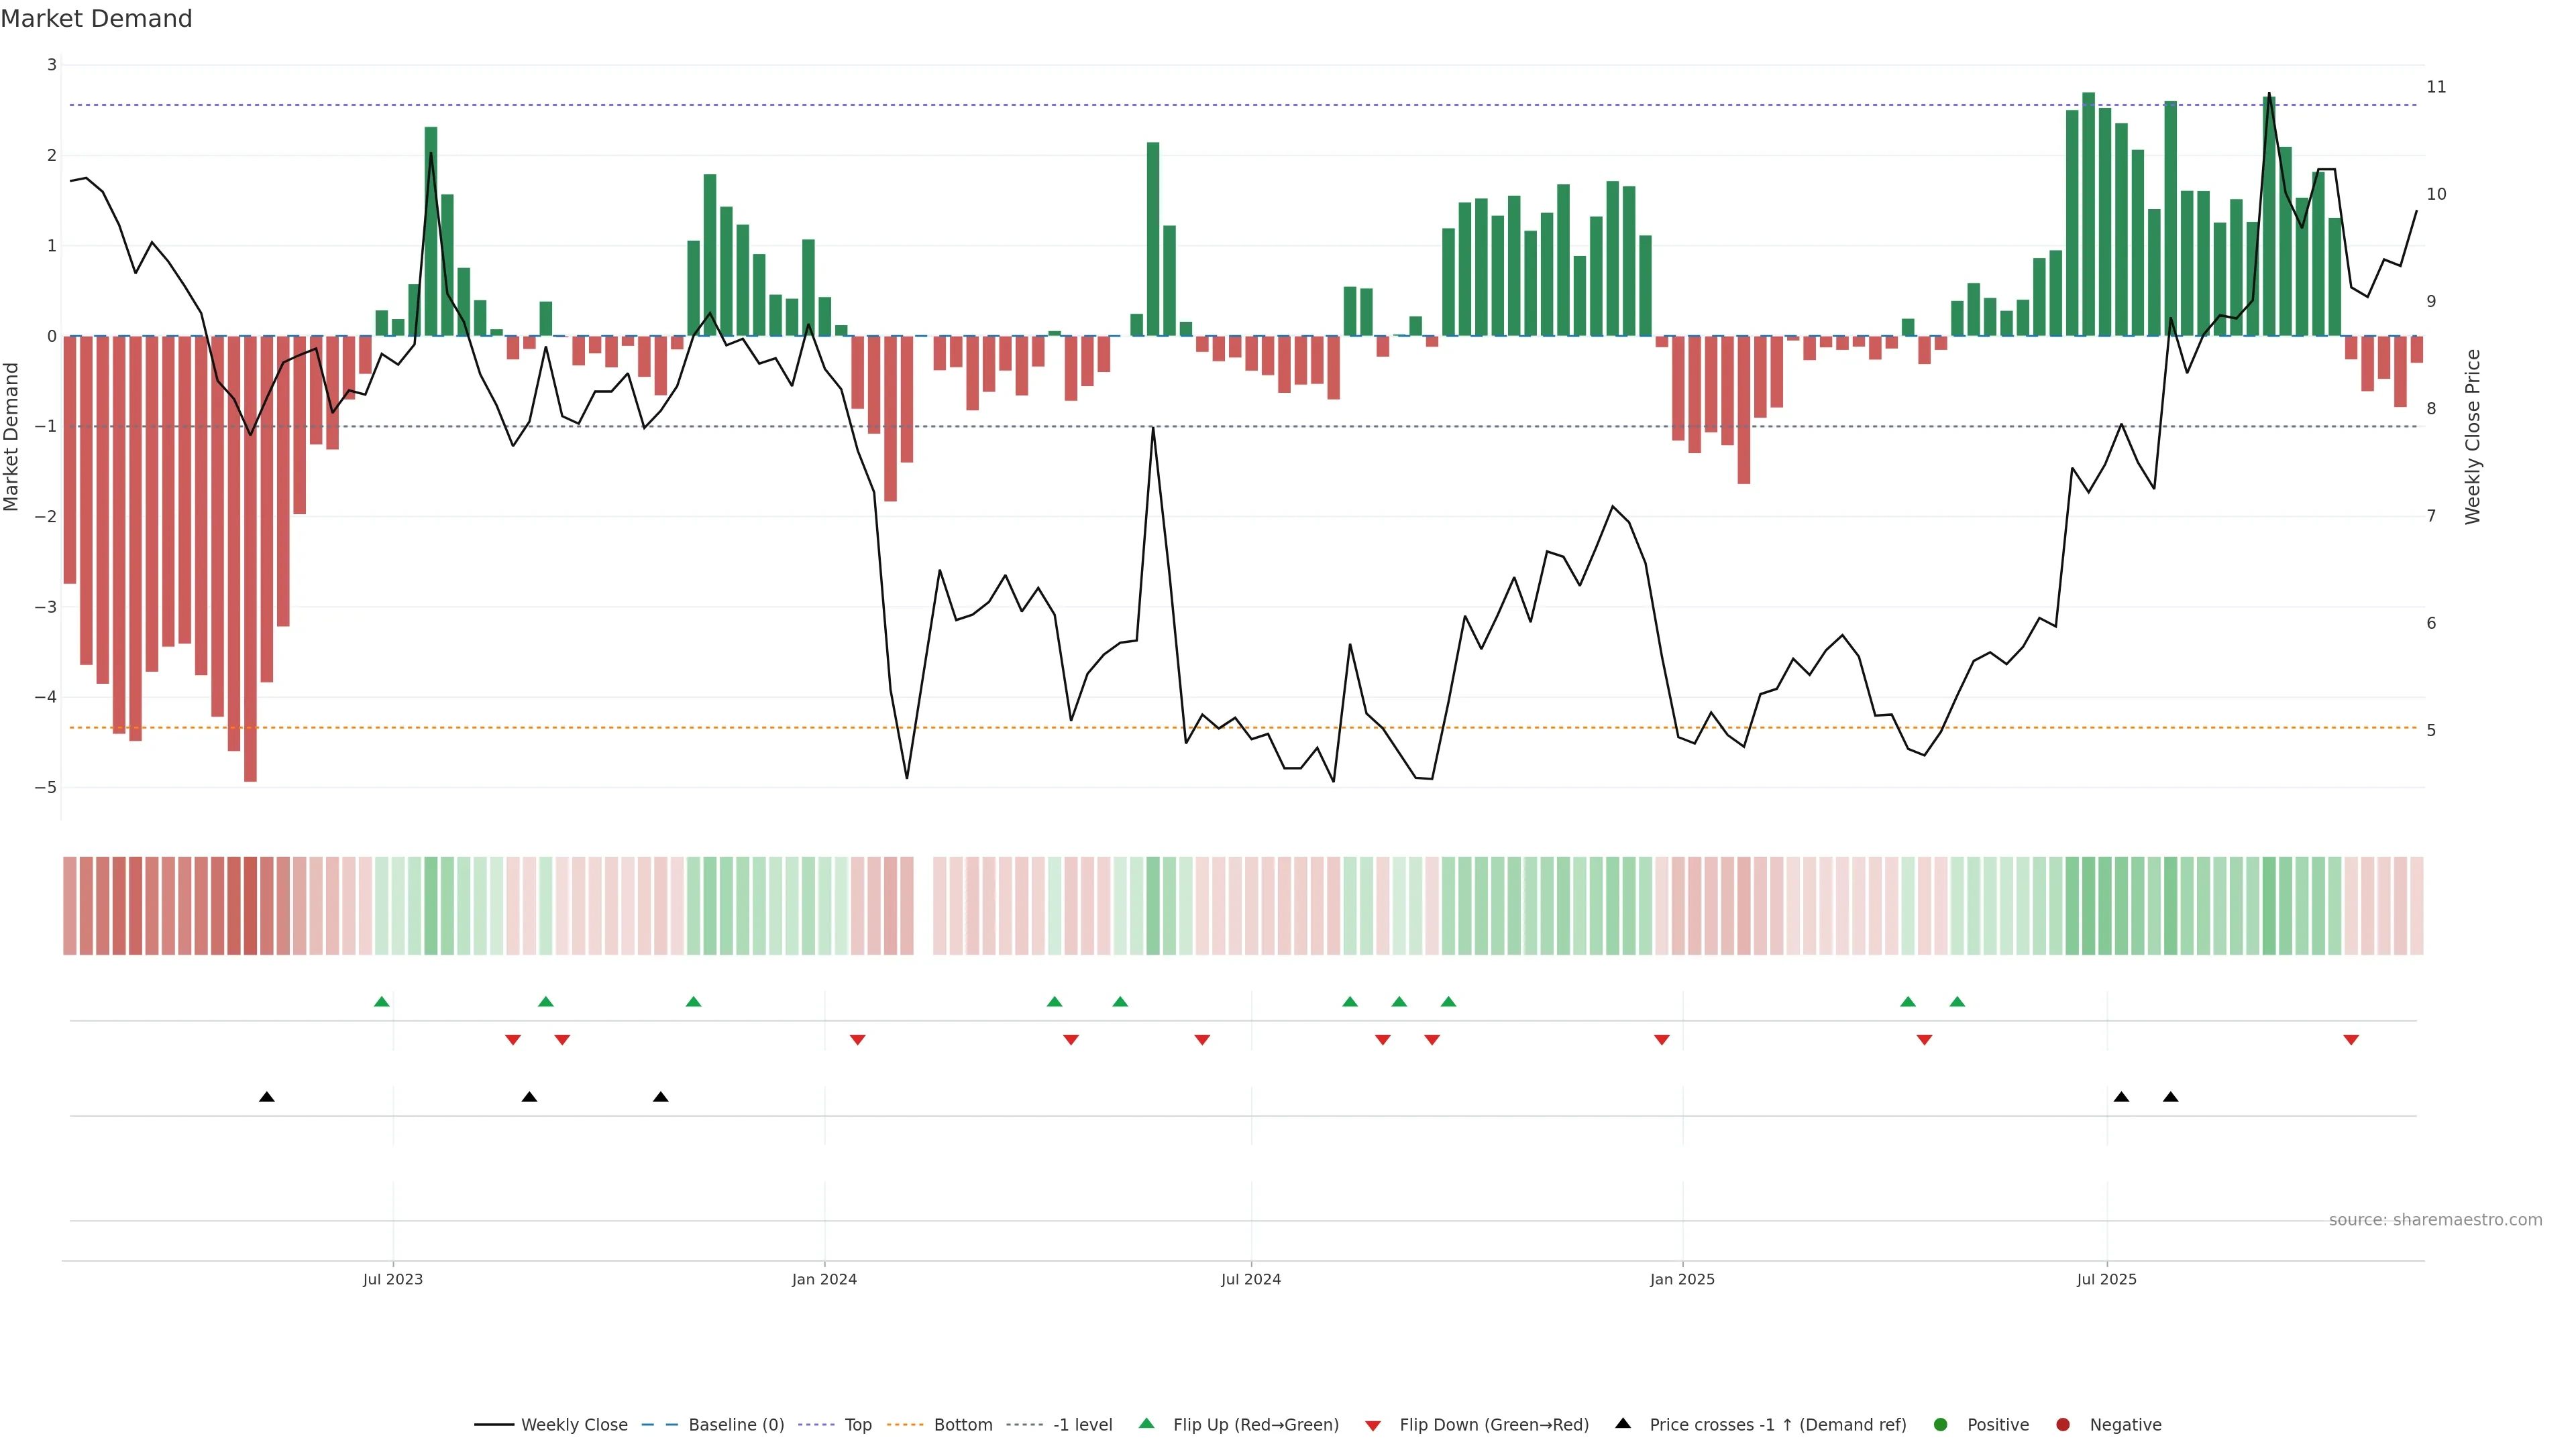Click black triangle Price crosses legend icon
This screenshot has height=1448, width=2576.
pyautogui.click(x=1623, y=1424)
